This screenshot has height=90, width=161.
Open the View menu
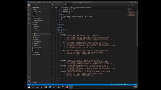coord(44,2)
